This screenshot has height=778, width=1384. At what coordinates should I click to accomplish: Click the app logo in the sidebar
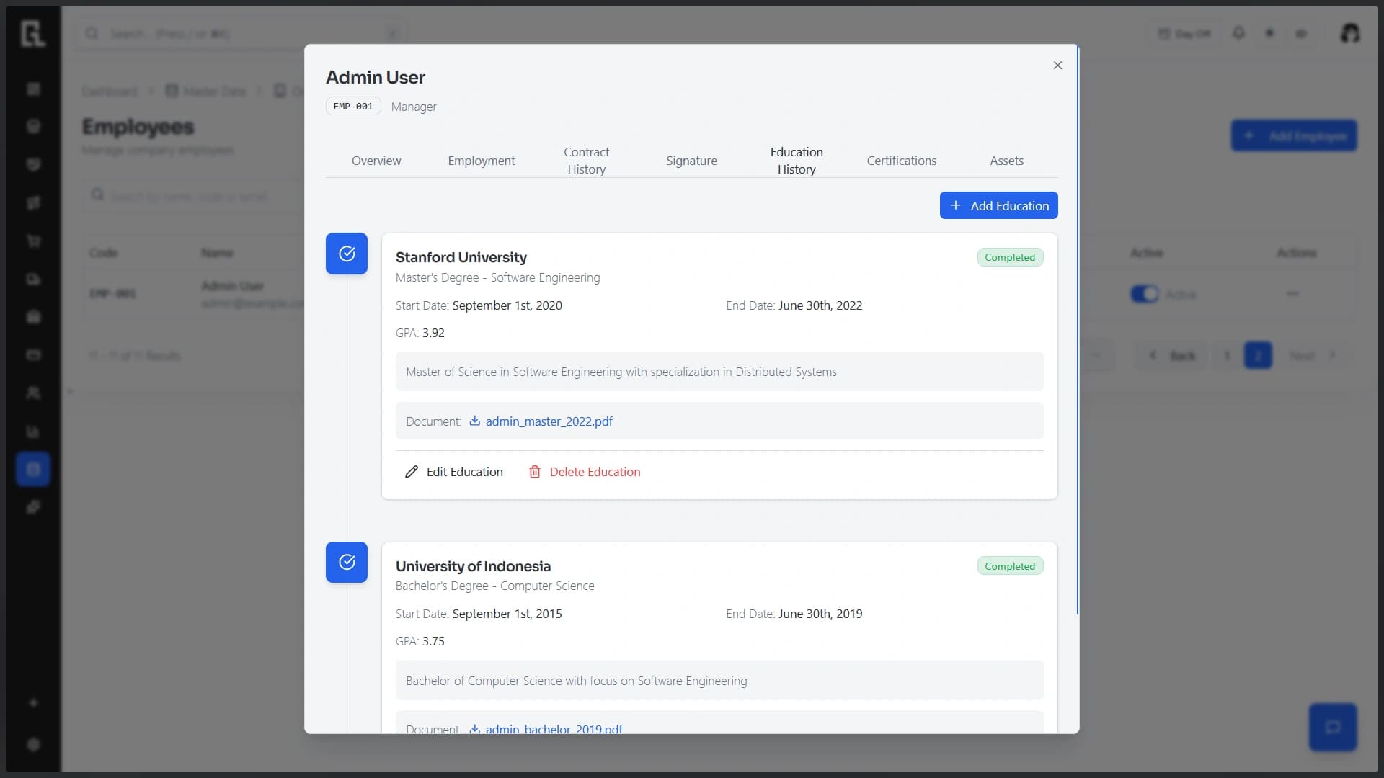(x=33, y=33)
